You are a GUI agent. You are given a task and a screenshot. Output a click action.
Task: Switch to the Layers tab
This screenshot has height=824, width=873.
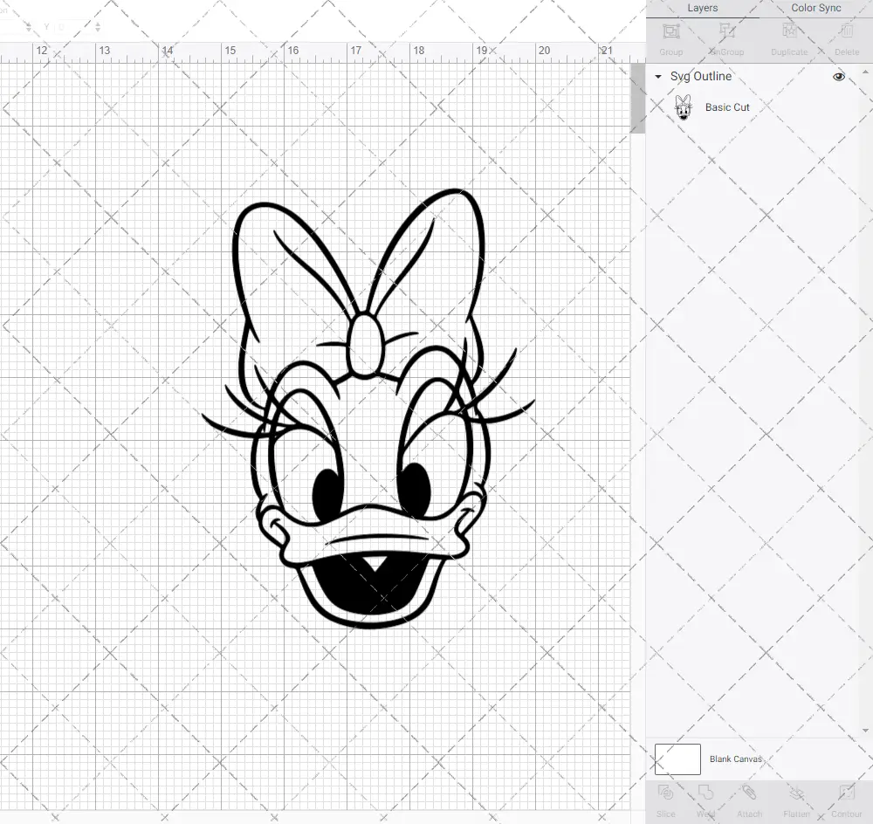tap(702, 9)
